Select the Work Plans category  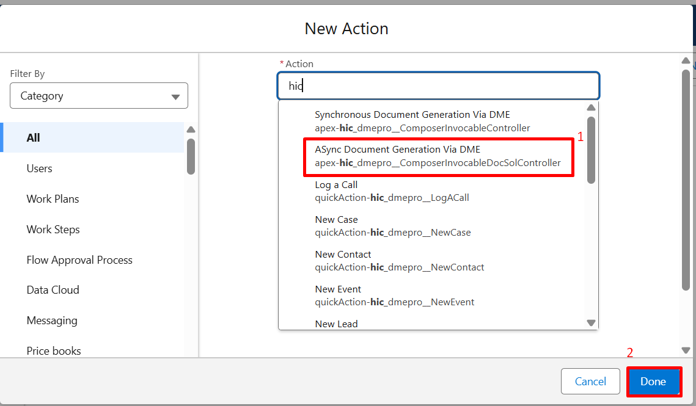click(92, 199)
